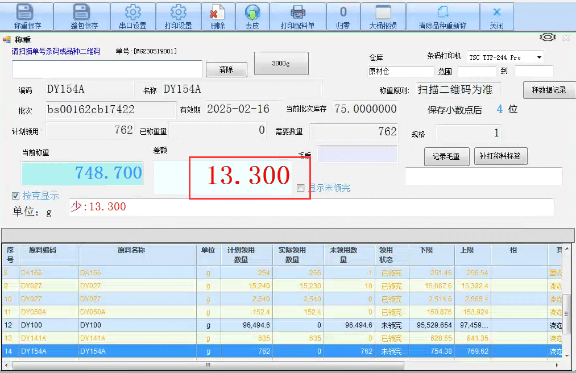
Task: Enable the 显示未领完 checkbox
Action: click(x=301, y=188)
